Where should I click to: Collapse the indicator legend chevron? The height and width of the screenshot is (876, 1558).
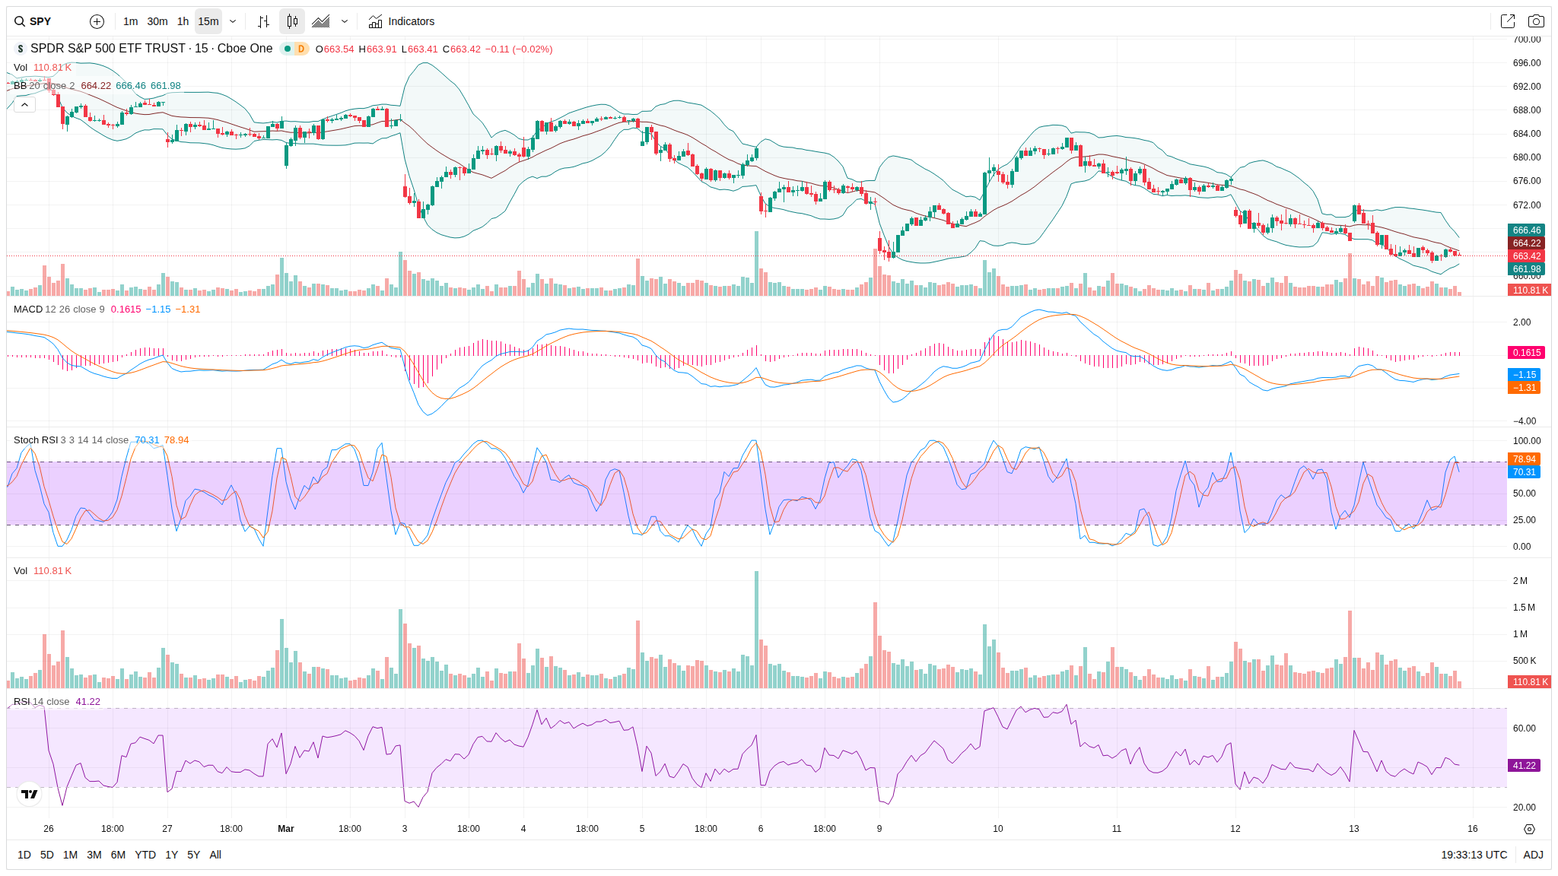(x=24, y=104)
